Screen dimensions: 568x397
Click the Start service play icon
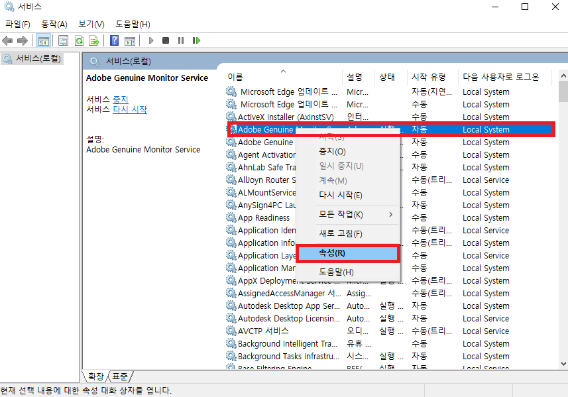(x=151, y=40)
